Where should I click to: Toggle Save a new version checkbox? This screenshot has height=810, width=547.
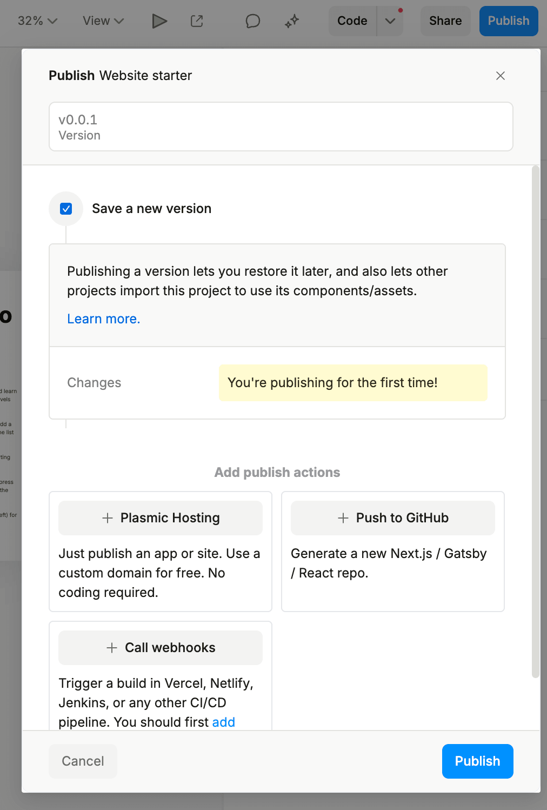pos(66,209)
